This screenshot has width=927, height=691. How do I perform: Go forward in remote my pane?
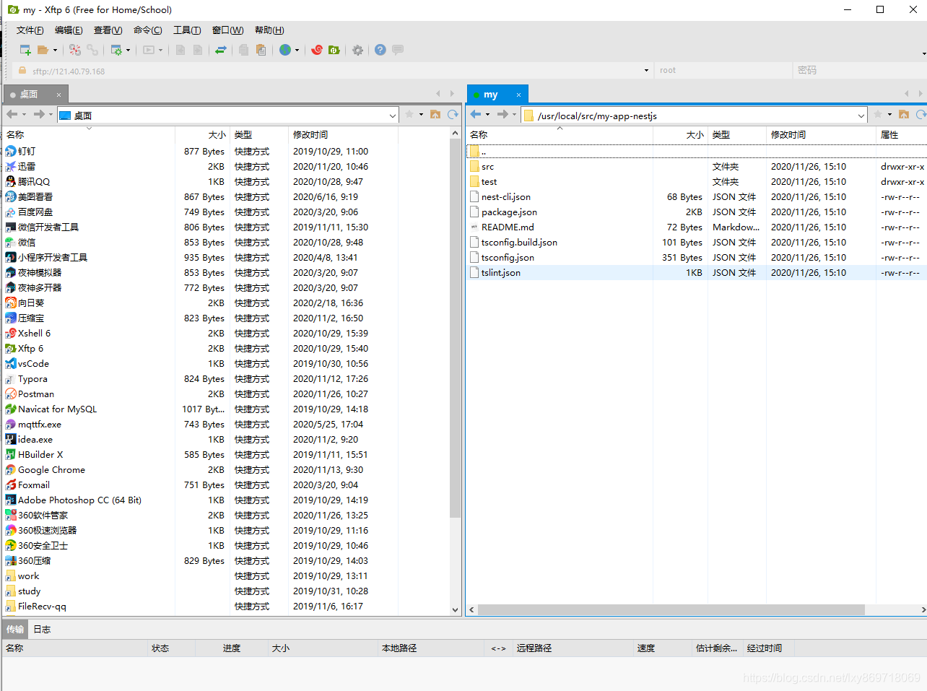tap(502, 114)
